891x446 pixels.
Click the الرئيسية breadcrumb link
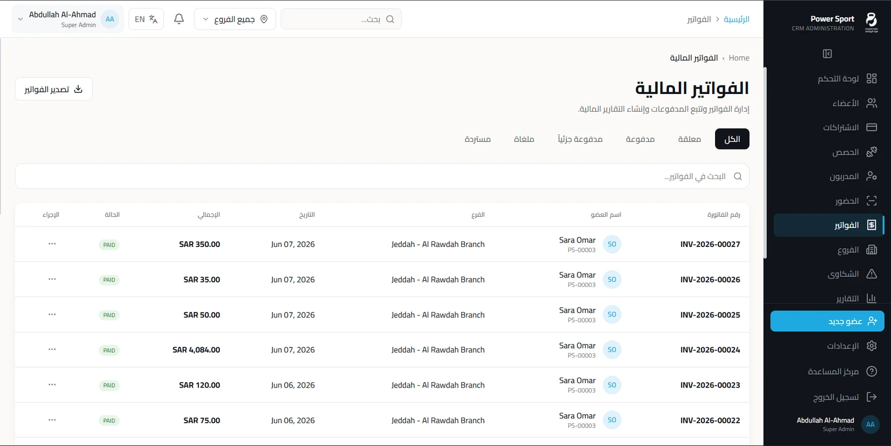click(736, 19)
